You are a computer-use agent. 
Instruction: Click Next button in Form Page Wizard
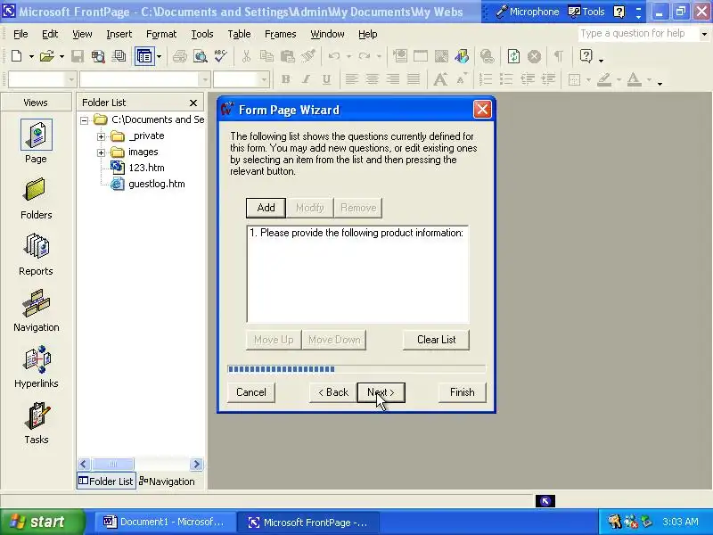coord(381,392)
